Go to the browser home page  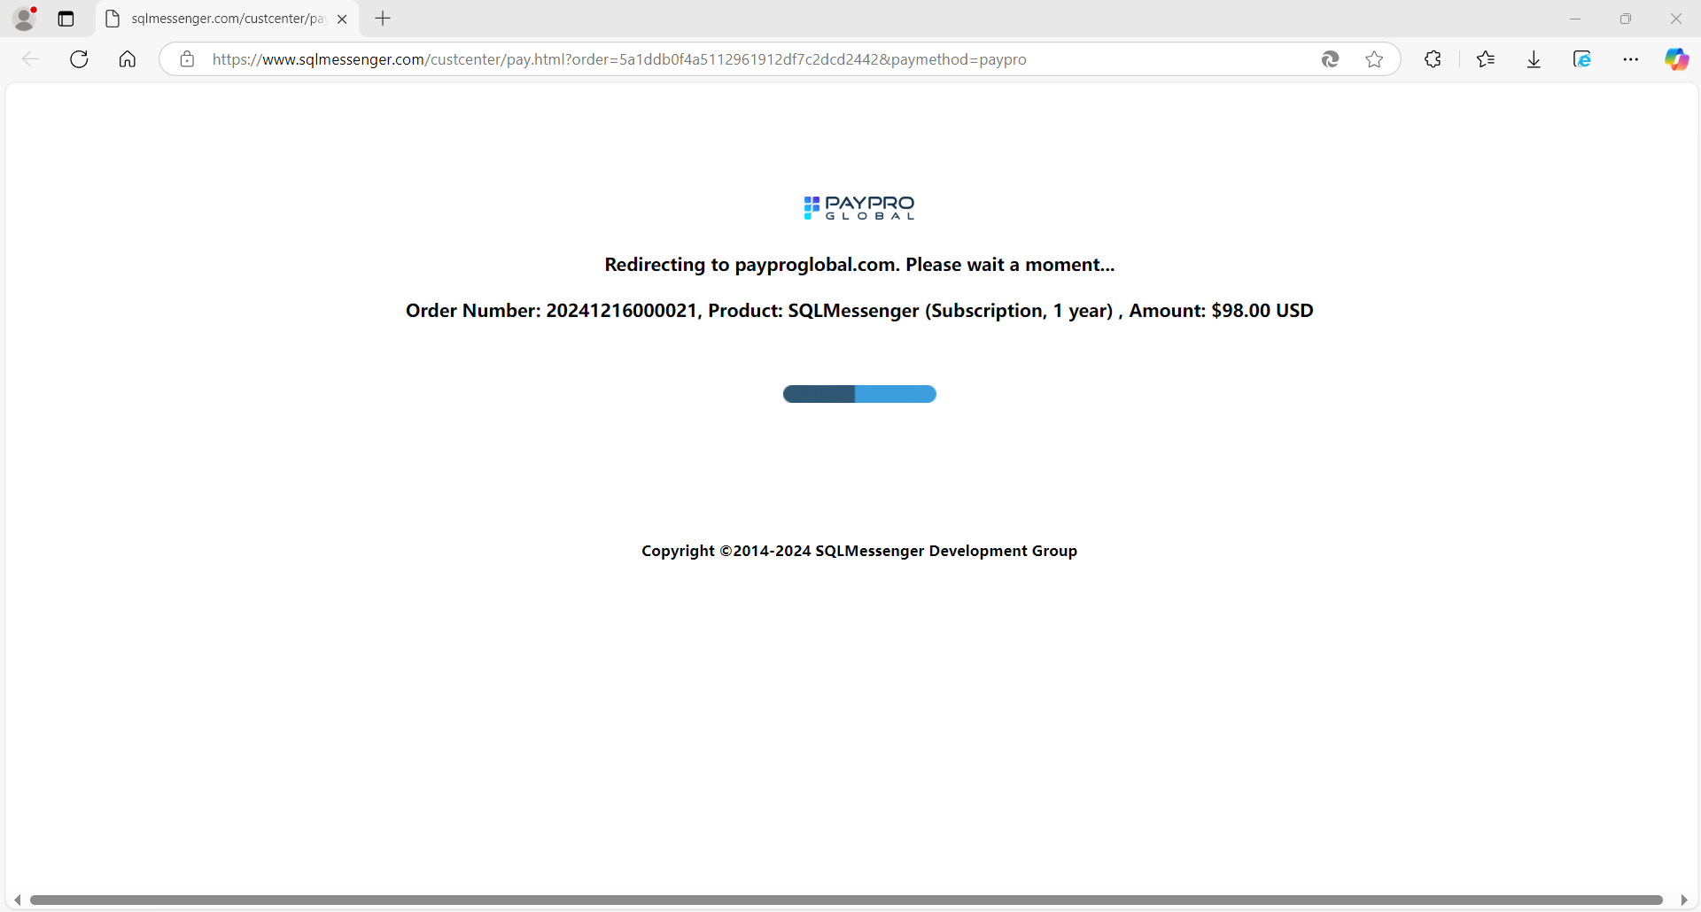[128, 59]
